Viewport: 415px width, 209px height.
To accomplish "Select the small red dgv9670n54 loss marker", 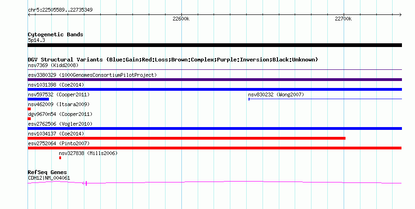I will tap(29, 119).
